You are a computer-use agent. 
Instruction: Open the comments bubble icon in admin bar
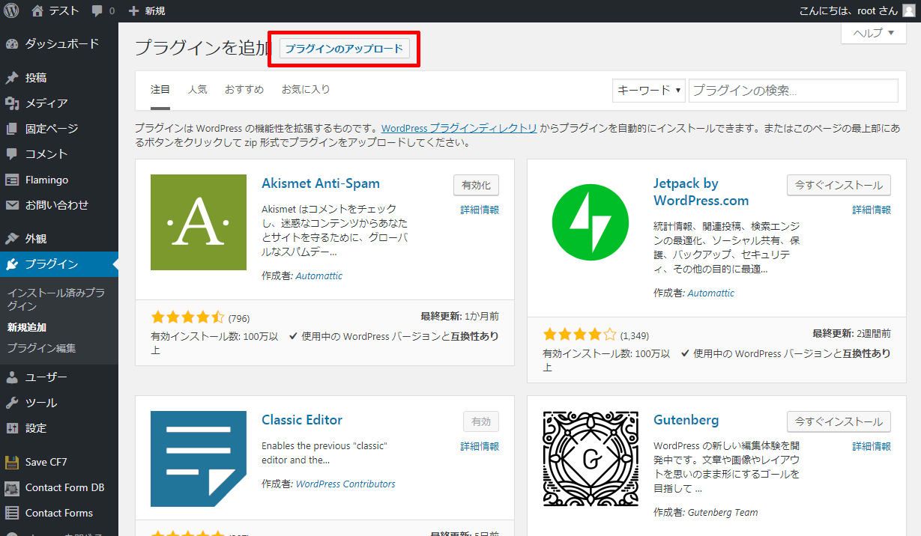pyautogui.click(x=97, y=11)
